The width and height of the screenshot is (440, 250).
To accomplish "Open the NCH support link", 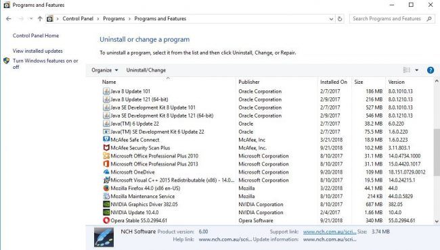I will [330, 232].
